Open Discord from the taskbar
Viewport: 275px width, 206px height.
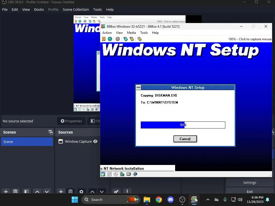(170, 200)
